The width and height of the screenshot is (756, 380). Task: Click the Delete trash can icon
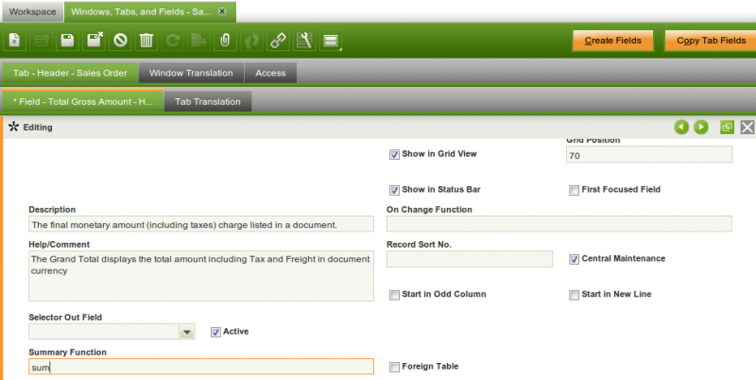(146, 41)
